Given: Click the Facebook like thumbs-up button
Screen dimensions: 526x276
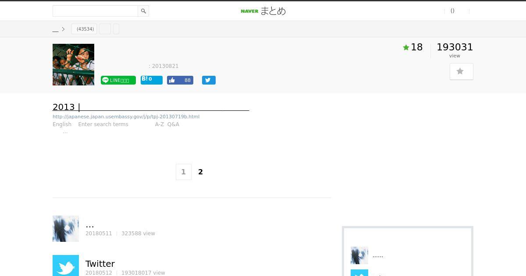Looking at the screenshot, I should click(x=180, y=80).
